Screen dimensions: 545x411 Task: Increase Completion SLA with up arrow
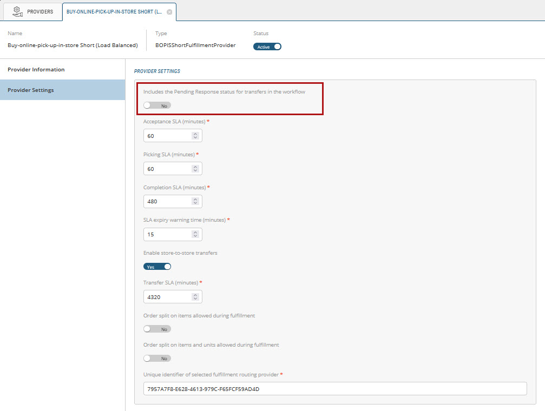[195, 200]
